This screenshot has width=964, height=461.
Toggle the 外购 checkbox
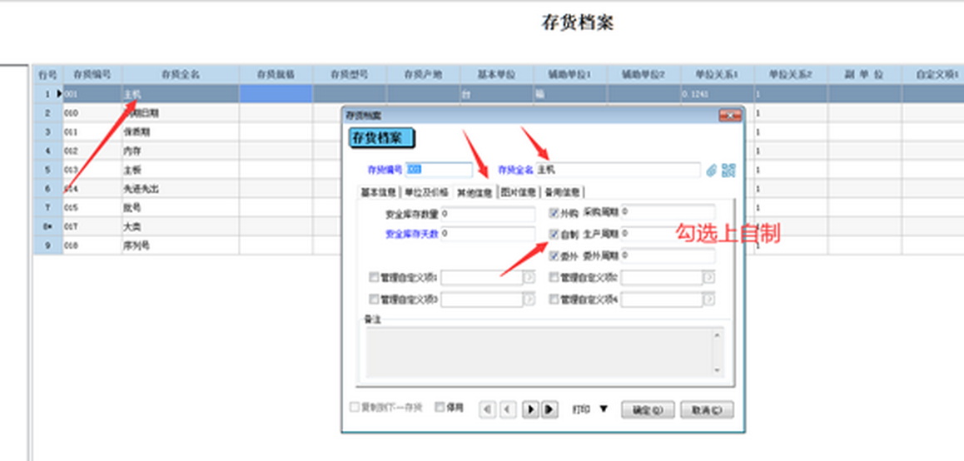coord(554,212)
